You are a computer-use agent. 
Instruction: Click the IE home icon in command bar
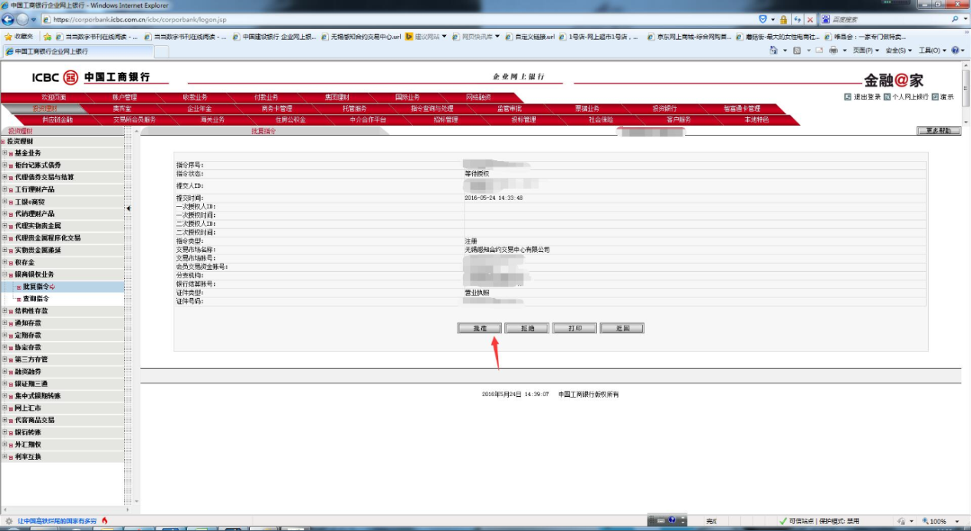pos(773,51)
